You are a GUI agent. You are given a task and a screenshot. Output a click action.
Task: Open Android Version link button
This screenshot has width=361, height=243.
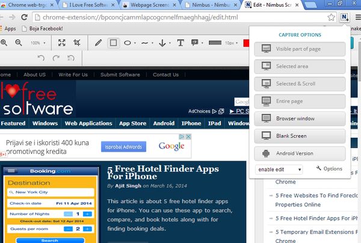pos(300,153)
